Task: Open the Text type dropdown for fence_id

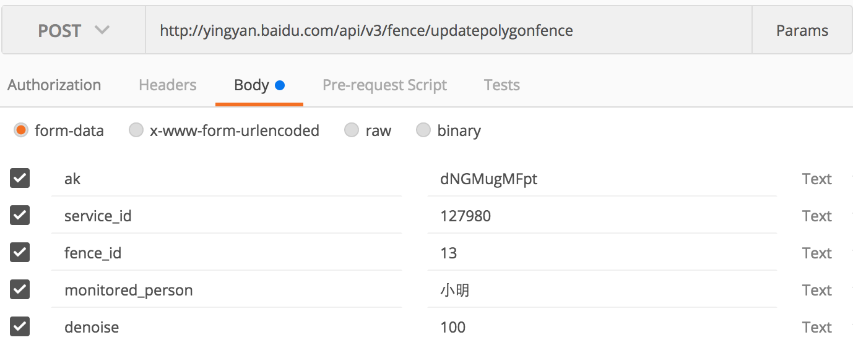Action: point(816,253)
